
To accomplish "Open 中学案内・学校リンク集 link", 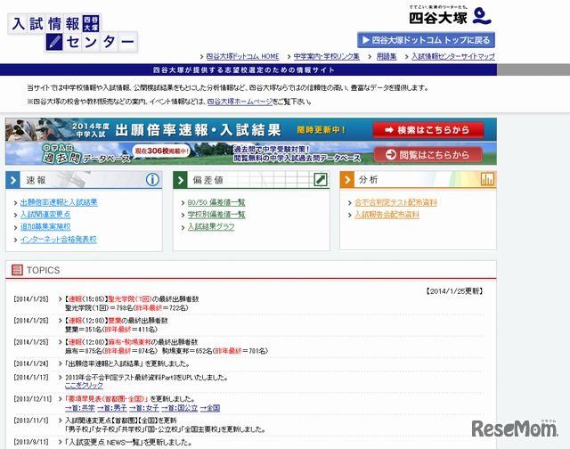I will 327,56.
